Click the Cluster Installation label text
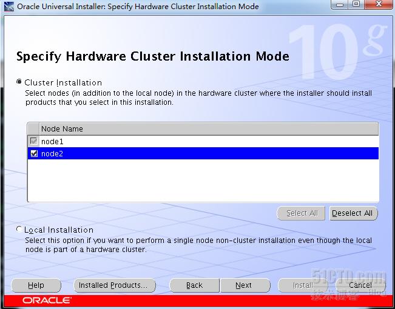The width and height of the screenshot is (395, 309). coord(63,83)
